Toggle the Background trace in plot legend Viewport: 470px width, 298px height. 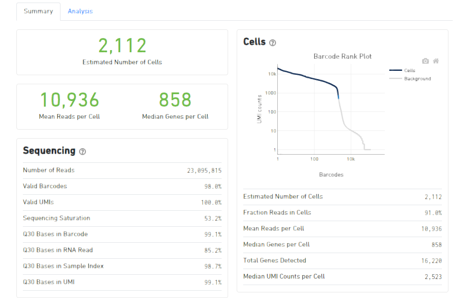[x=417, y=79]
